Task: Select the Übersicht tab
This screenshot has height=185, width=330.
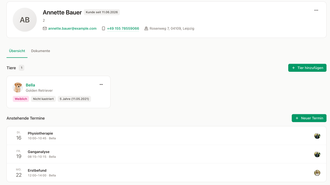Action: 17,51
